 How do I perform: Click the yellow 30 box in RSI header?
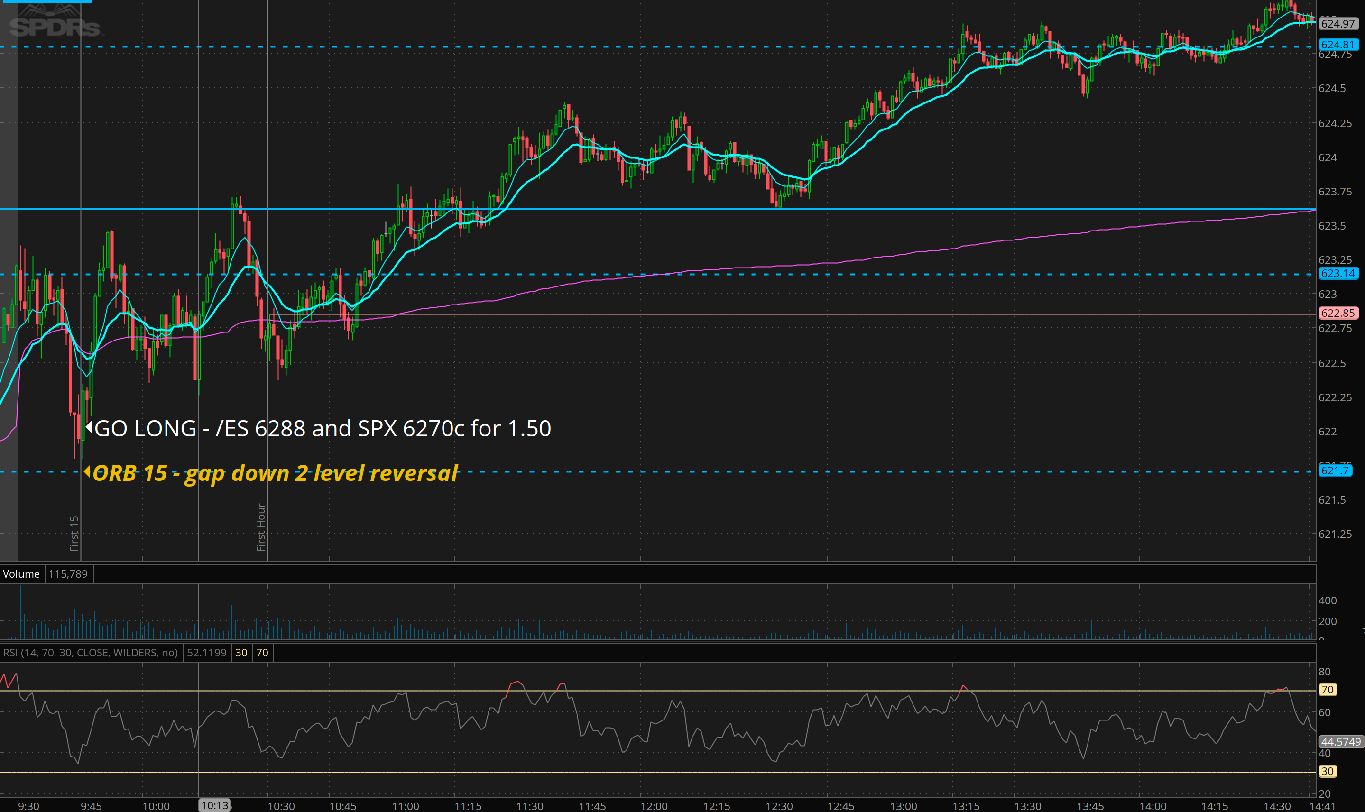241,653
